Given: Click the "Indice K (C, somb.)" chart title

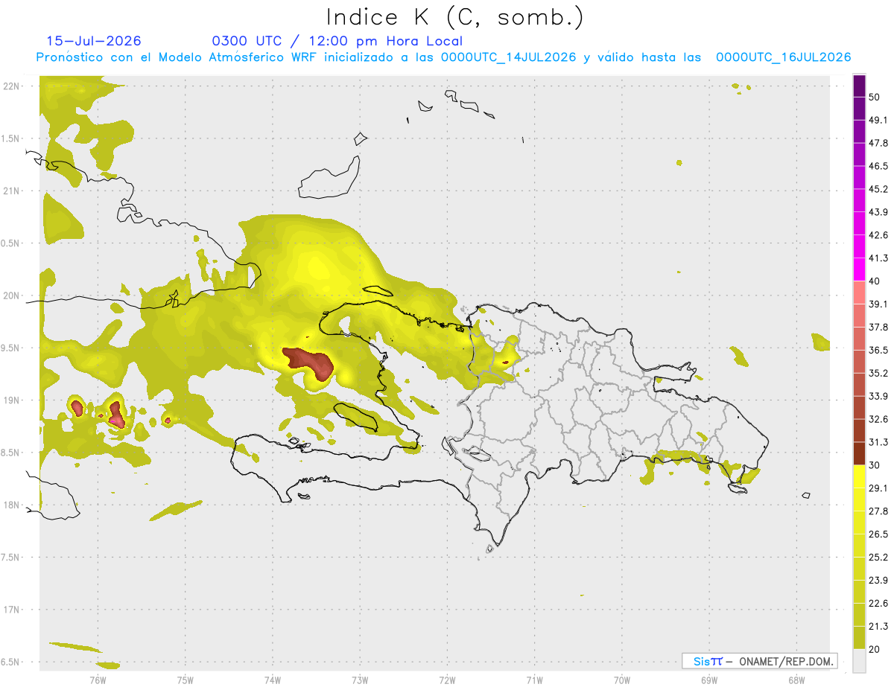Looking at the screenshot, I should coord(454,17).
